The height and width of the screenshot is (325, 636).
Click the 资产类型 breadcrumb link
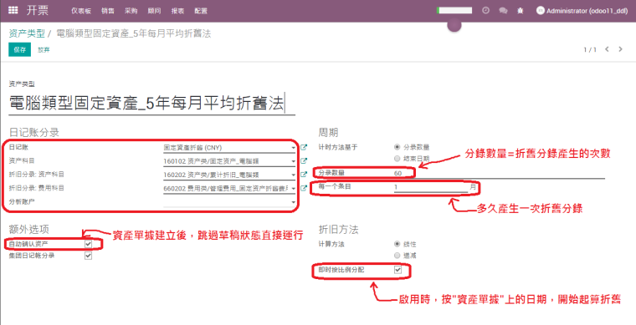[x=27, y=33]
